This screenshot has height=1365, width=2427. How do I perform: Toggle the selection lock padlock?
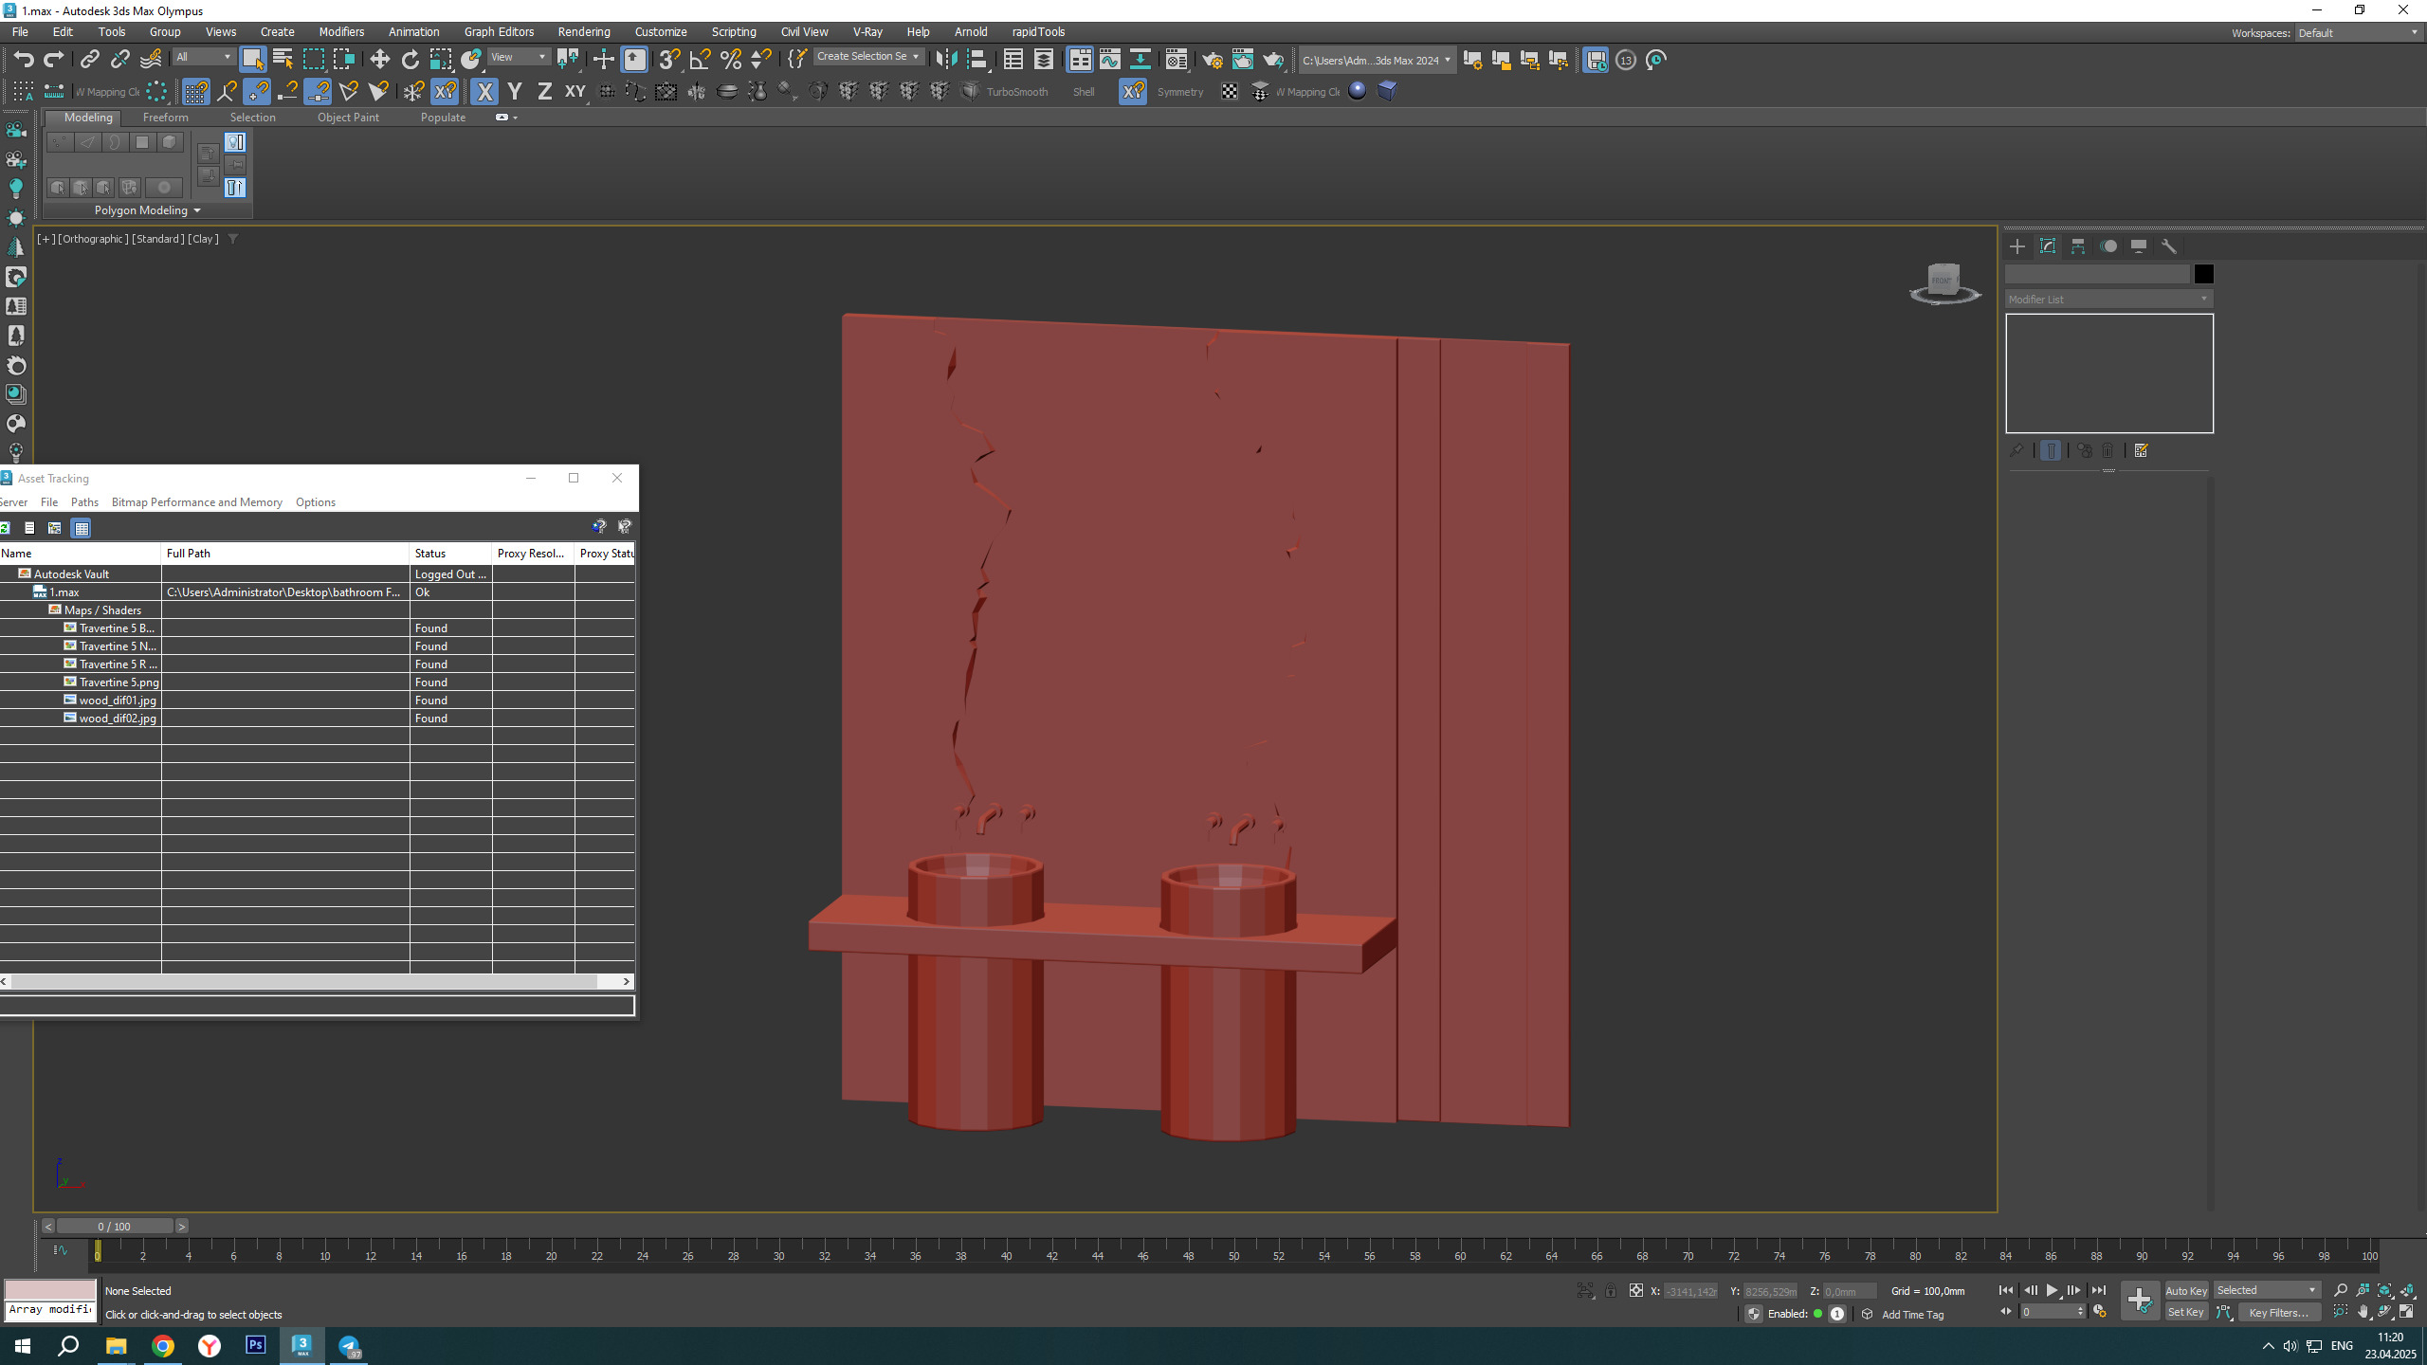[1610, 1291]
